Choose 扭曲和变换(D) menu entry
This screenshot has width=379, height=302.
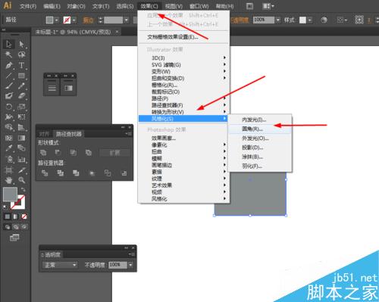pos(183,78)
